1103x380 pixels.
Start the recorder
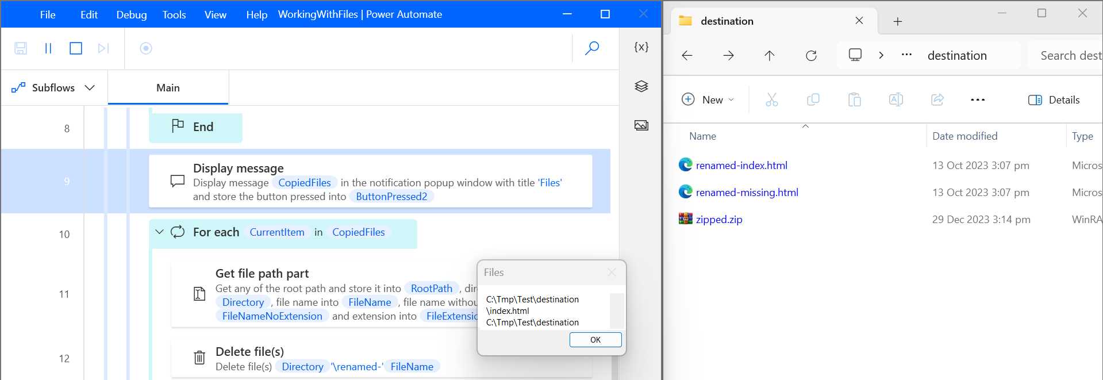pos(146,48)
